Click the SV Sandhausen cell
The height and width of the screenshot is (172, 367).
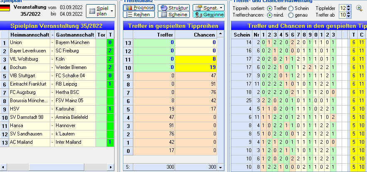29,134
